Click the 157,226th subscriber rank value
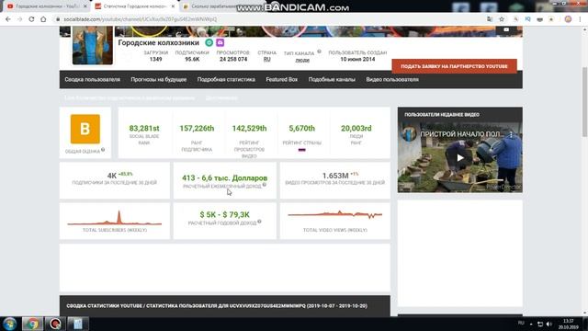 197,129
